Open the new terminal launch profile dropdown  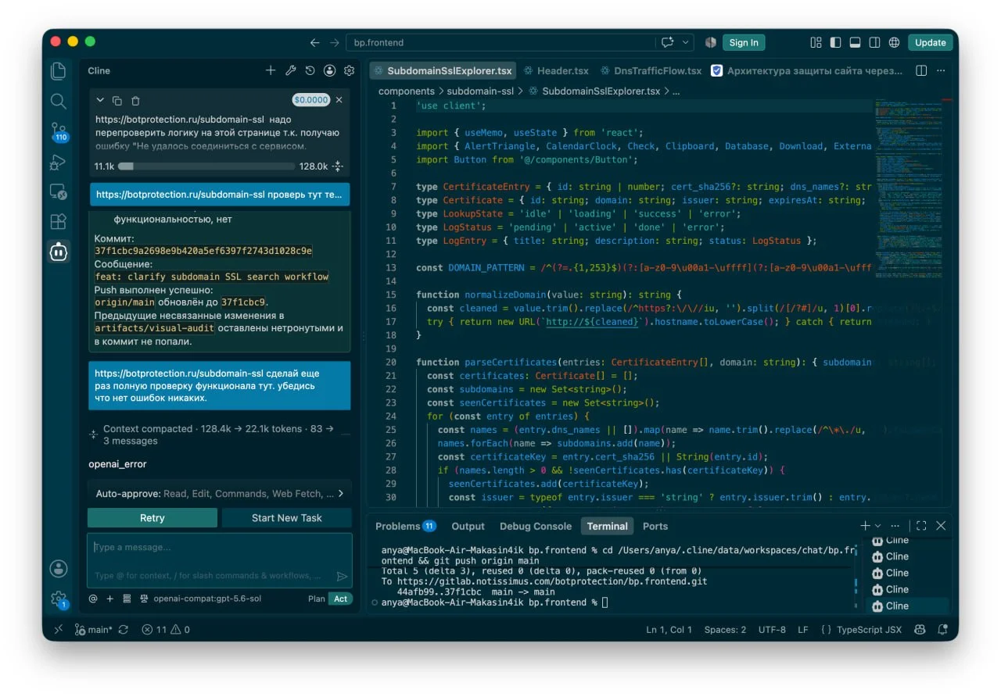(x=877, y=526)
